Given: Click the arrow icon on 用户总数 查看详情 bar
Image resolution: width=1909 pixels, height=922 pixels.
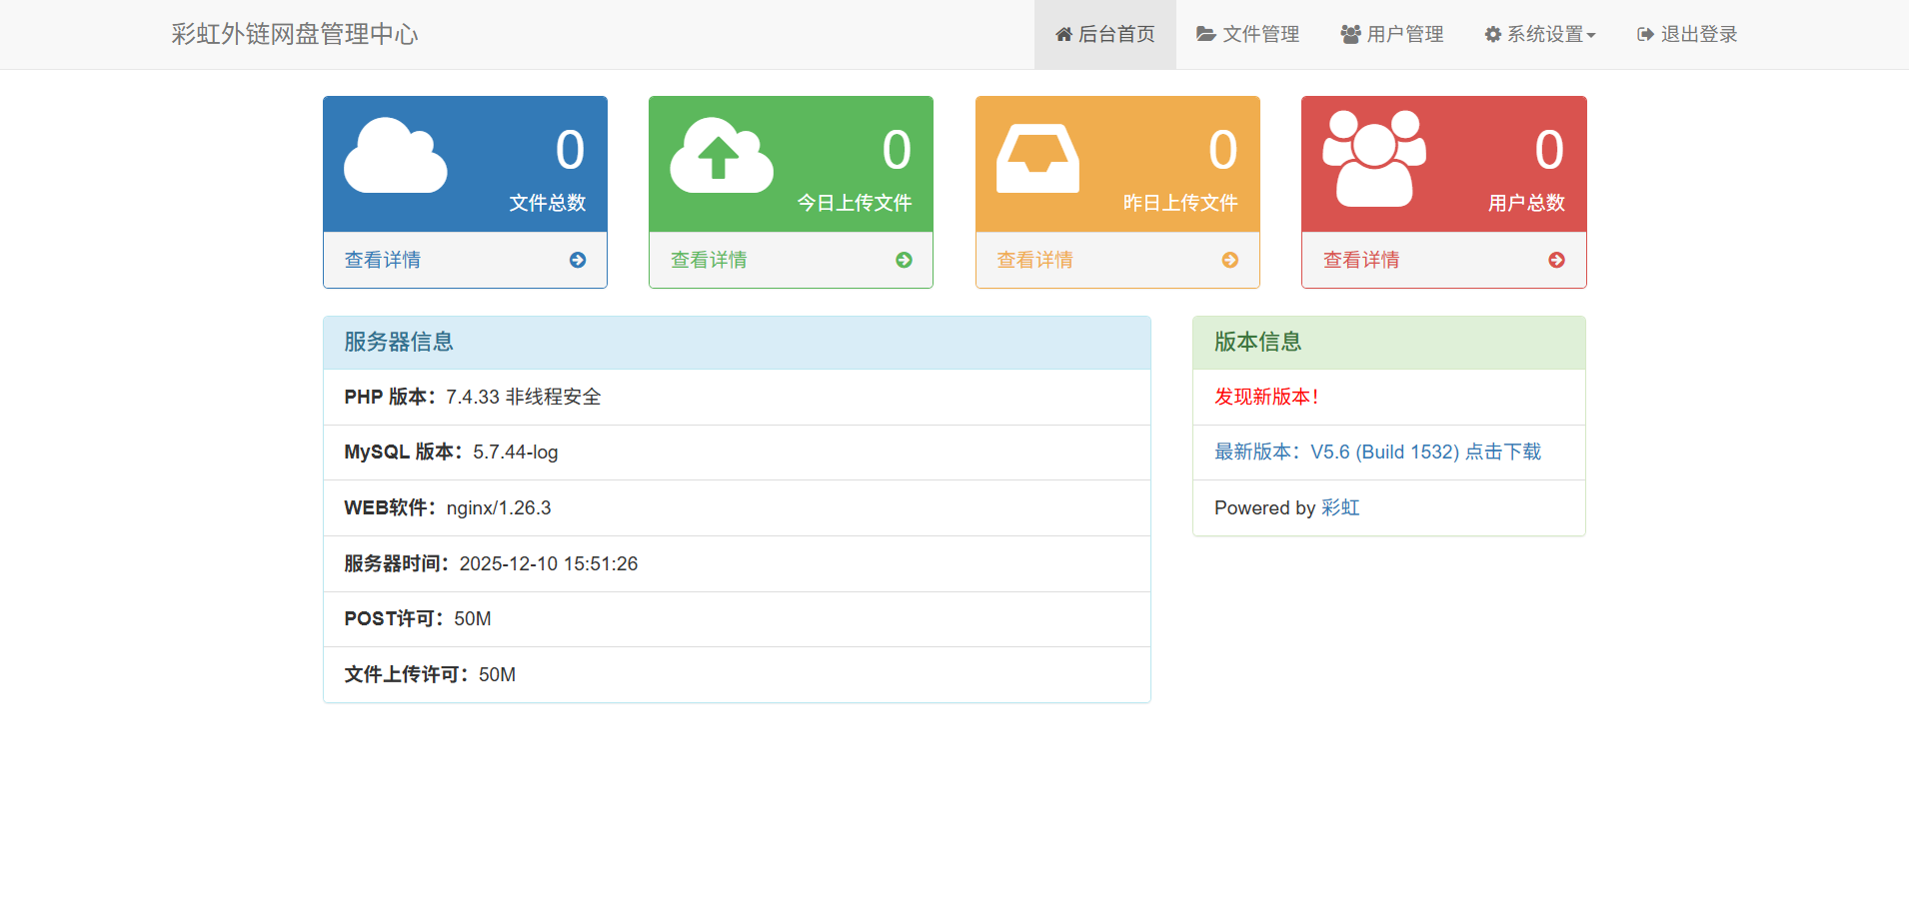Looking at the screenshot, I should point(1556,260).
